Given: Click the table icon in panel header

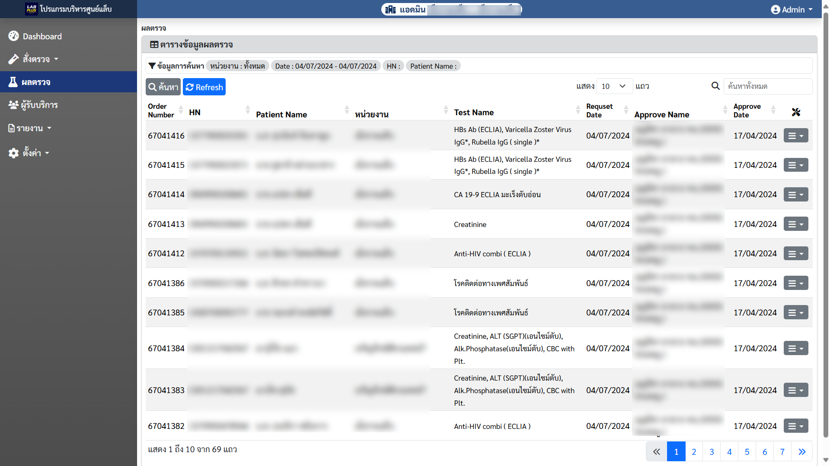Looking at the screenshot, I should 154,44.
